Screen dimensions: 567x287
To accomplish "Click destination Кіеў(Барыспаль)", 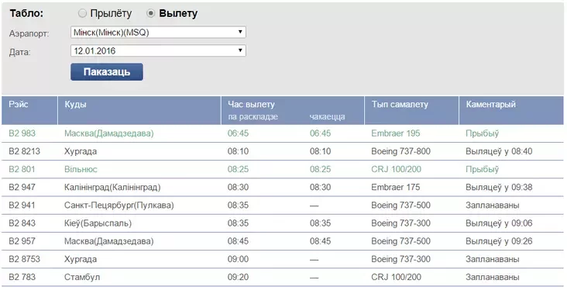I will (x=98, y=223).
